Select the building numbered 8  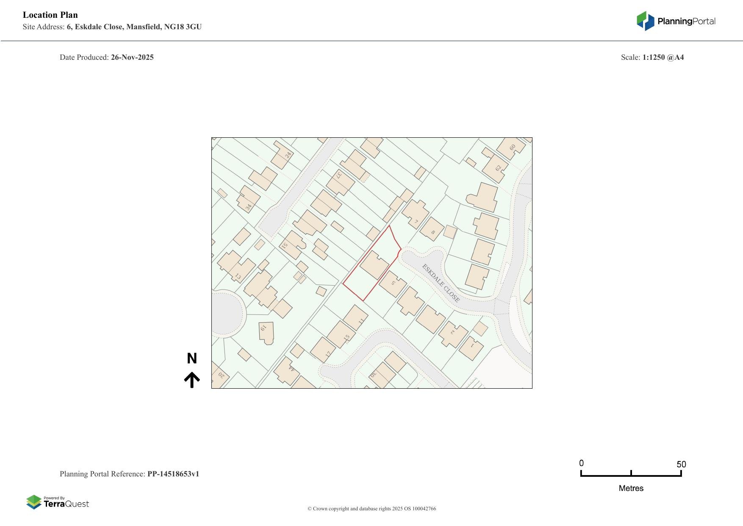(432, 229)
